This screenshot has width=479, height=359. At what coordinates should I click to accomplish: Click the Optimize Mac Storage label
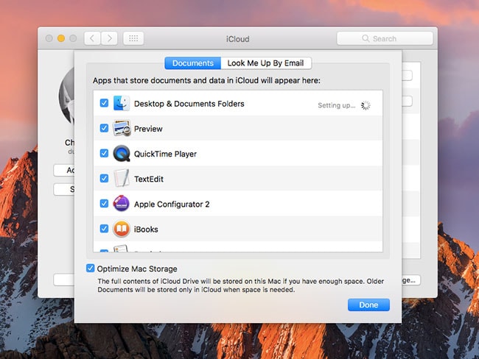(x=137, y=269)
